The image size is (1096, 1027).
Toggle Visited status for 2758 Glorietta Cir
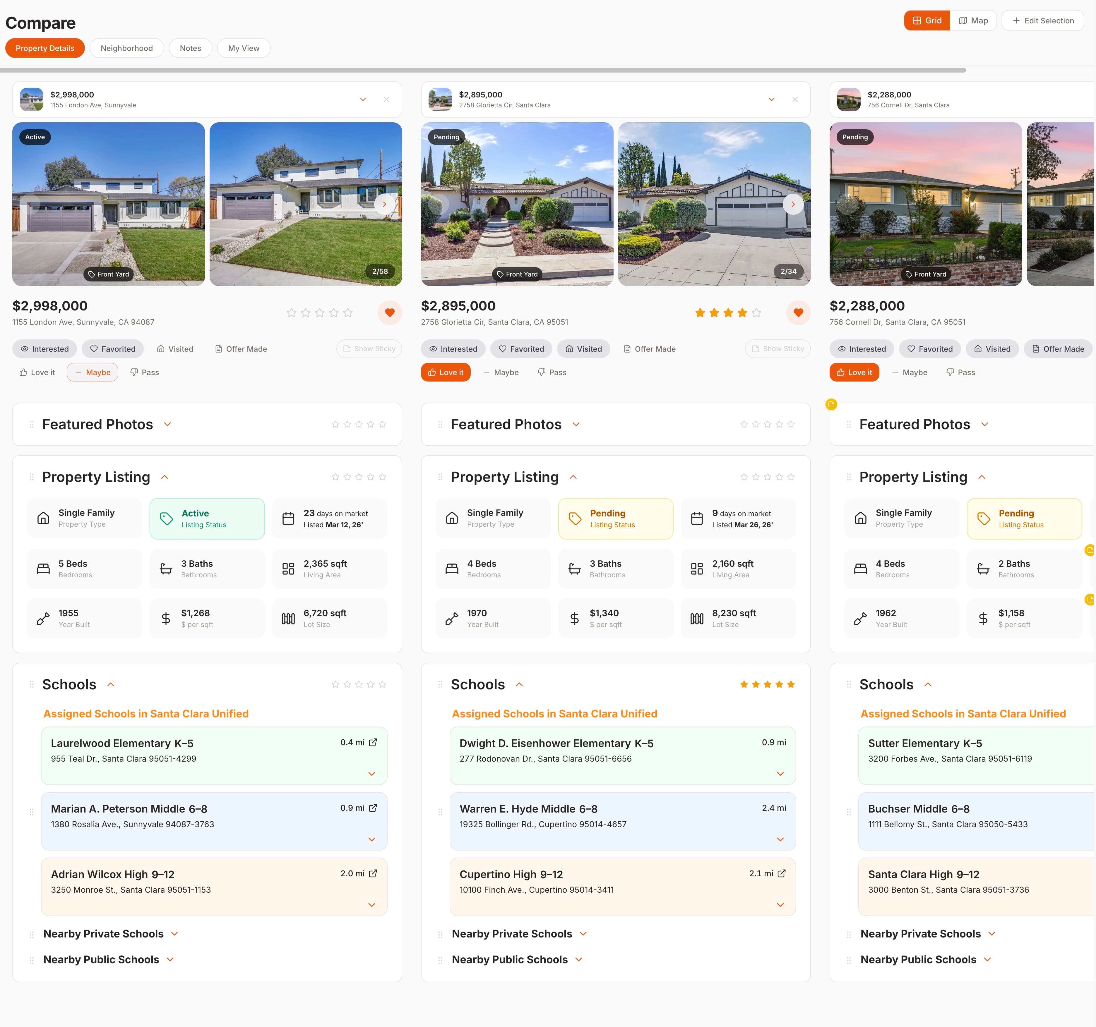point(583,349)
